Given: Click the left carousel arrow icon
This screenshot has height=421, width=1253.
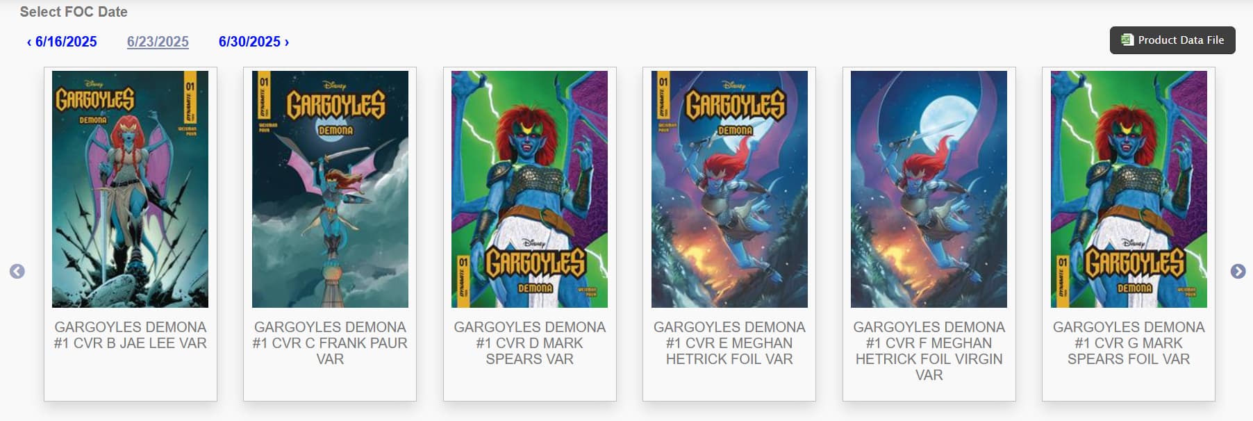Looking at the screenshot, I should tap(17, 272).
